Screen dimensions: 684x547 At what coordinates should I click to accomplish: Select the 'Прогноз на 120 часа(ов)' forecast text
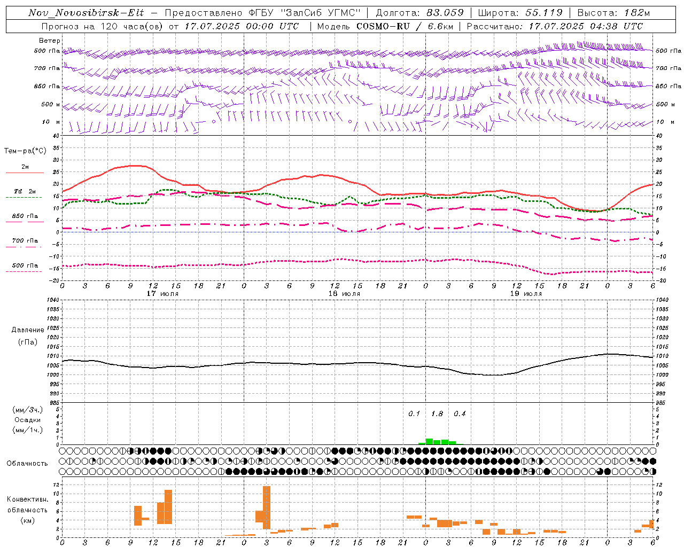102,26
